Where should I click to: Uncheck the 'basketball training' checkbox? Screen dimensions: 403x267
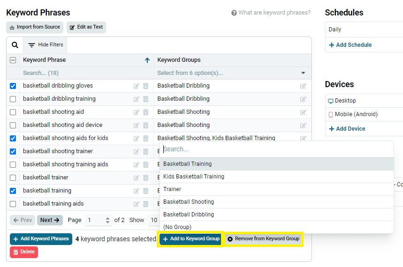pyautogui.click(x=13, y=191)
